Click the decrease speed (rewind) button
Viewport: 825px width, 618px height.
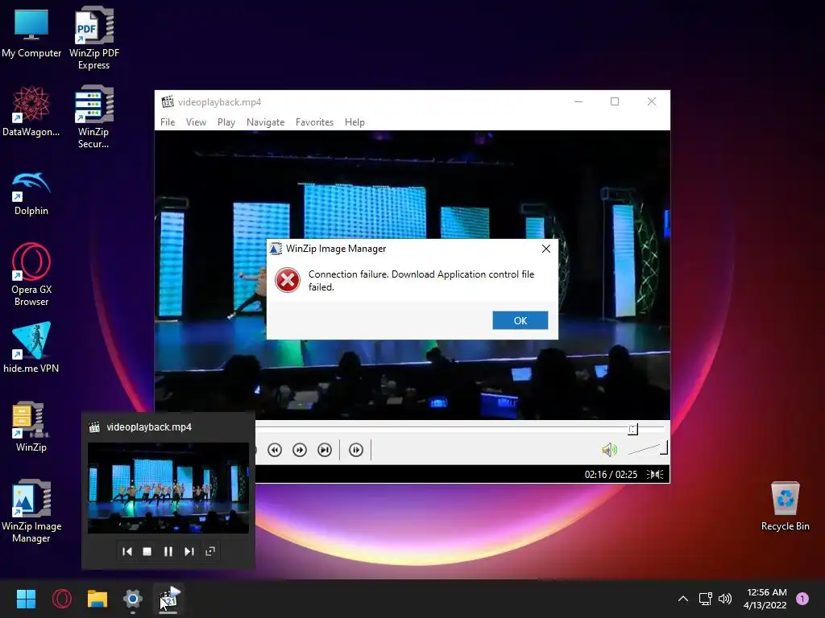tap(275, 450)
